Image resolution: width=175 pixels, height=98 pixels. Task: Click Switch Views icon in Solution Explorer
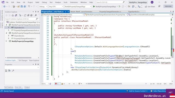point(16,15)
